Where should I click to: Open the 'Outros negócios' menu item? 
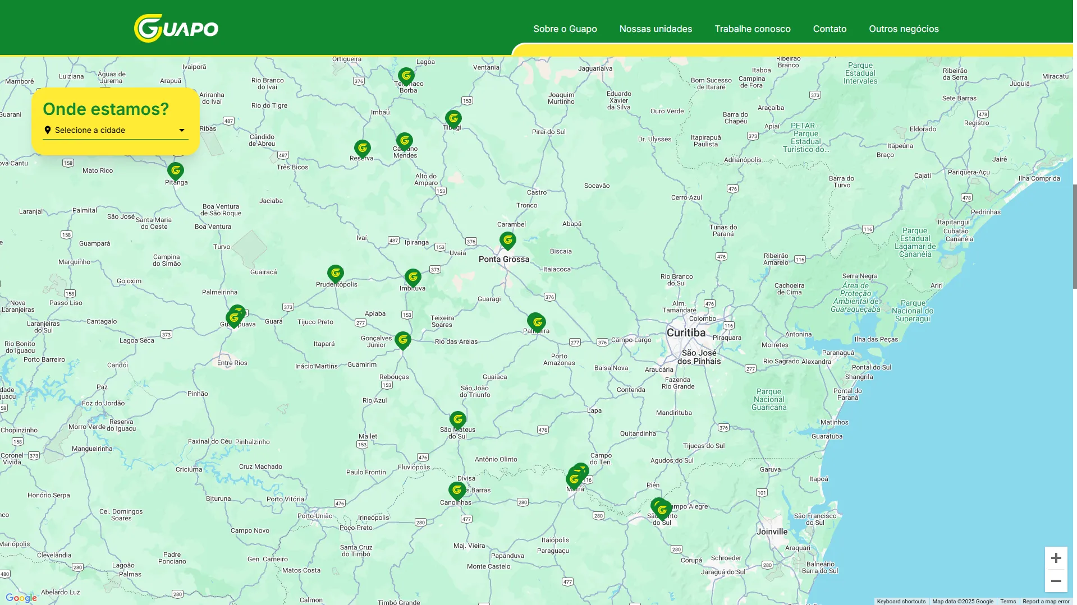coord(904,29)
